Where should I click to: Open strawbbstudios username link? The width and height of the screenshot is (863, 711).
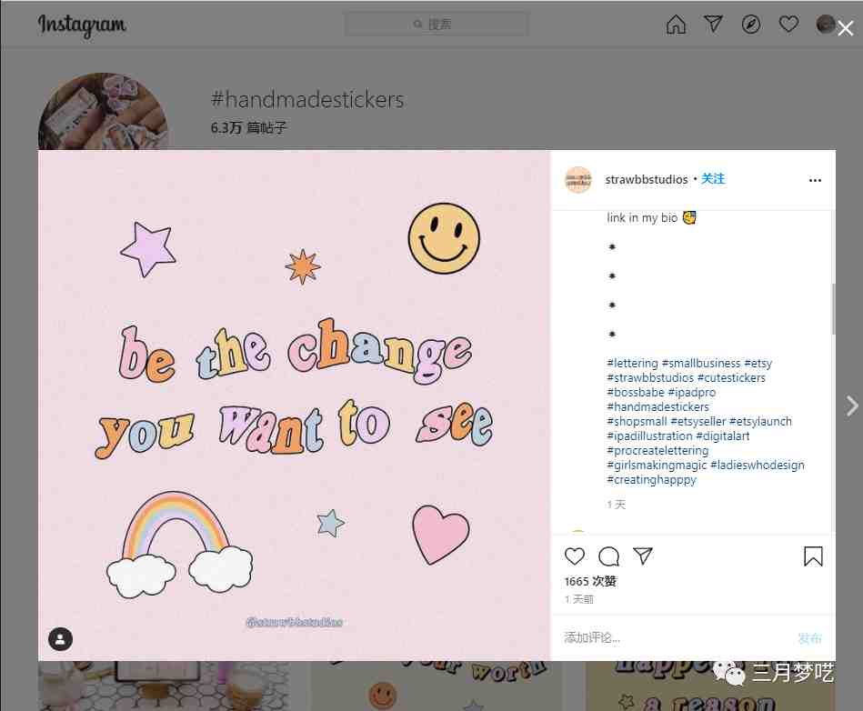point(647,180)
